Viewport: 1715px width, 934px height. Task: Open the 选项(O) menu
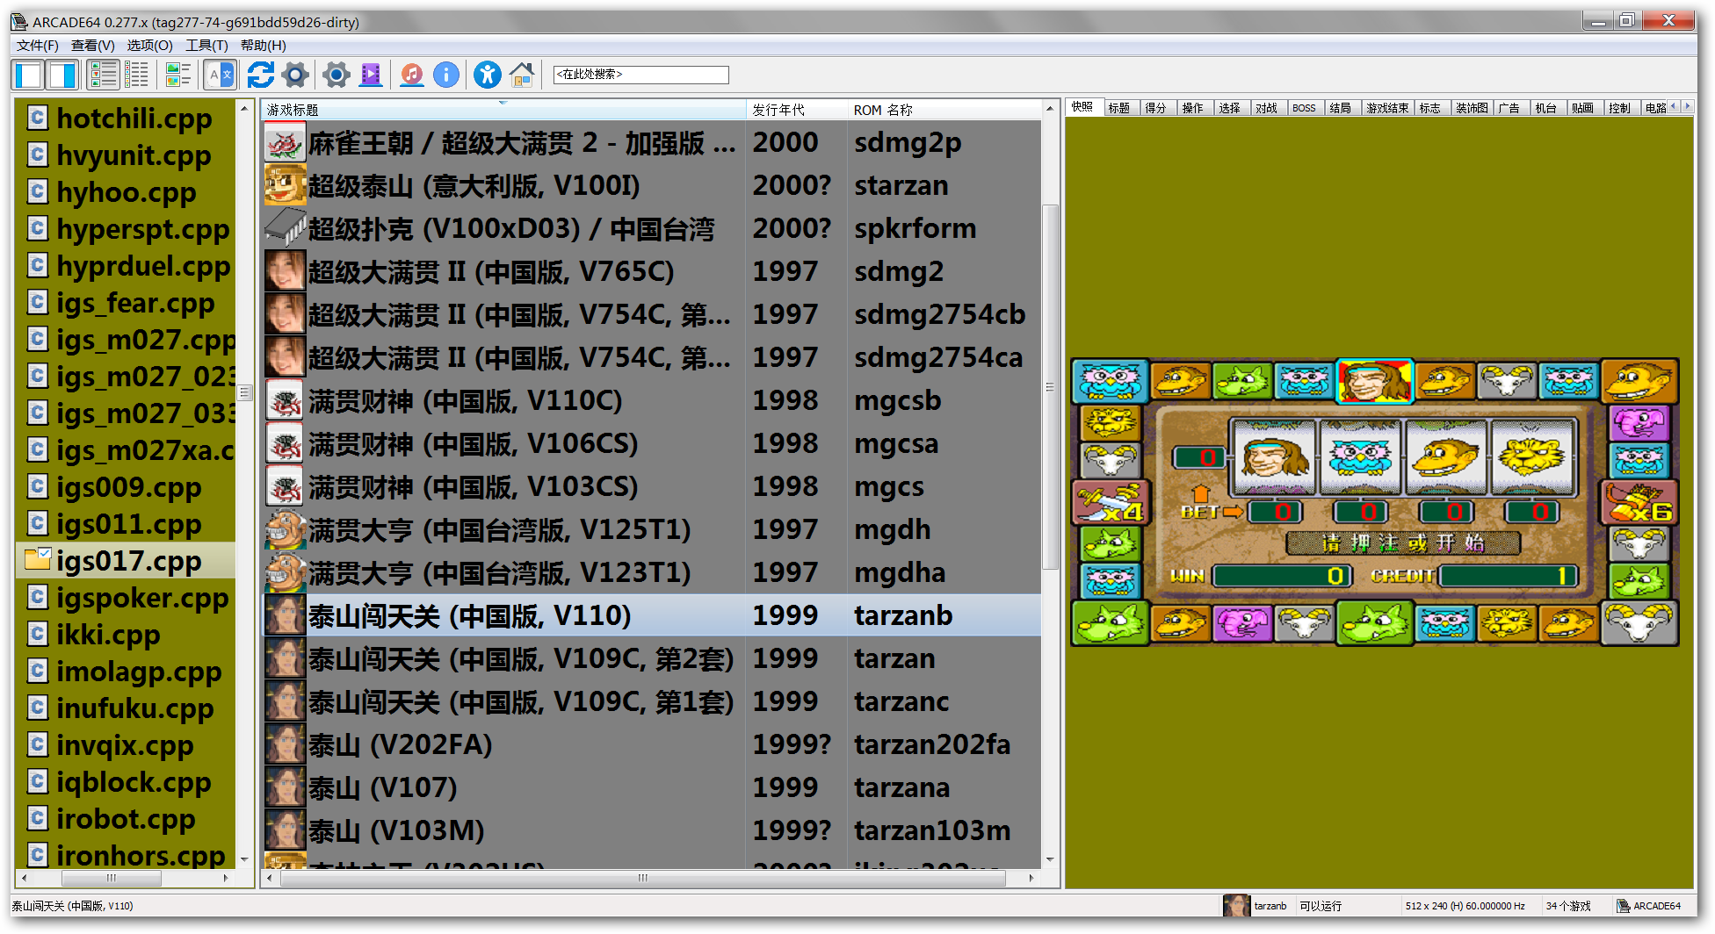pos(149,46)
